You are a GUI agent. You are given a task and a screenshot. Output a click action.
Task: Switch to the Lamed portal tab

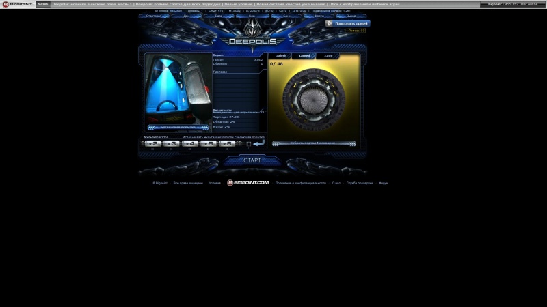[304, 56]
